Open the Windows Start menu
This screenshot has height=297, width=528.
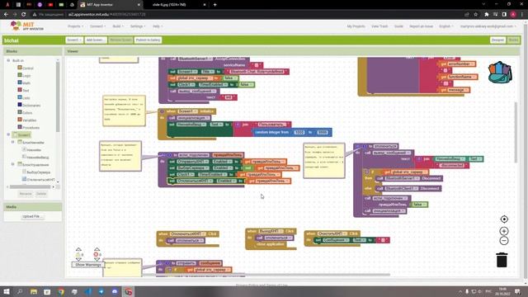7,291
